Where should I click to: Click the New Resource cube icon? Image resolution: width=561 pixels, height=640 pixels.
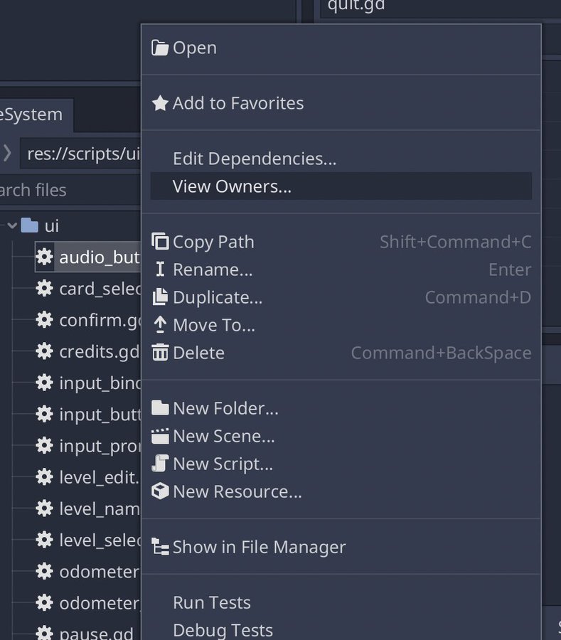(x=160, y=491)
